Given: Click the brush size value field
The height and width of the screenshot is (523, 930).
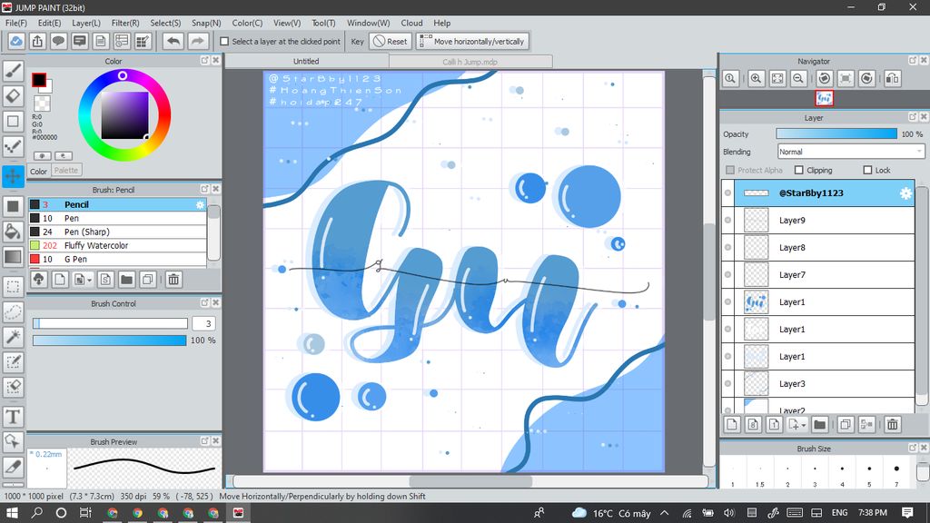Looking at the screenshot, I should point(203,324).
